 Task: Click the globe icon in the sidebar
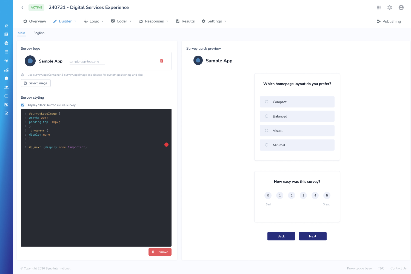[x=6, y=43]
